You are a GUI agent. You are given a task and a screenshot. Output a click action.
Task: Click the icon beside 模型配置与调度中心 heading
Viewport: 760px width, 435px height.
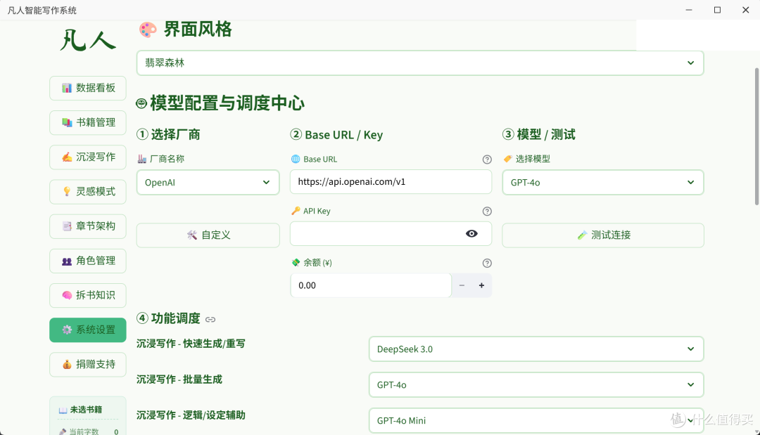(141, 103)
